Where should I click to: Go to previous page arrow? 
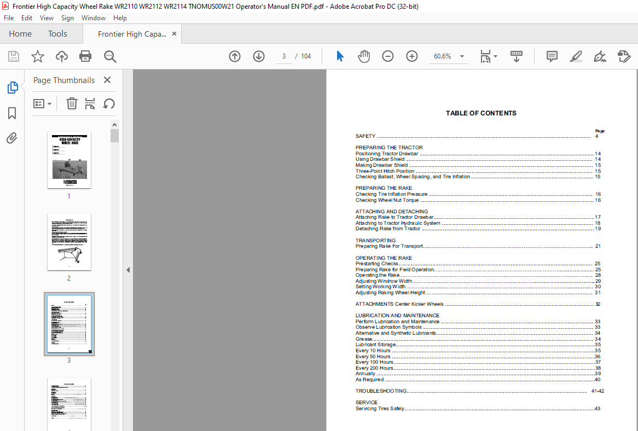click(x=235, y=56)
